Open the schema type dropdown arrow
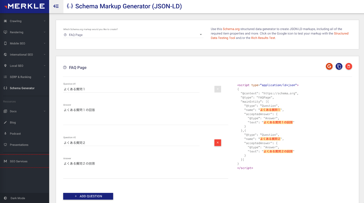The image size is (364, 203). (x=201, y=35)
